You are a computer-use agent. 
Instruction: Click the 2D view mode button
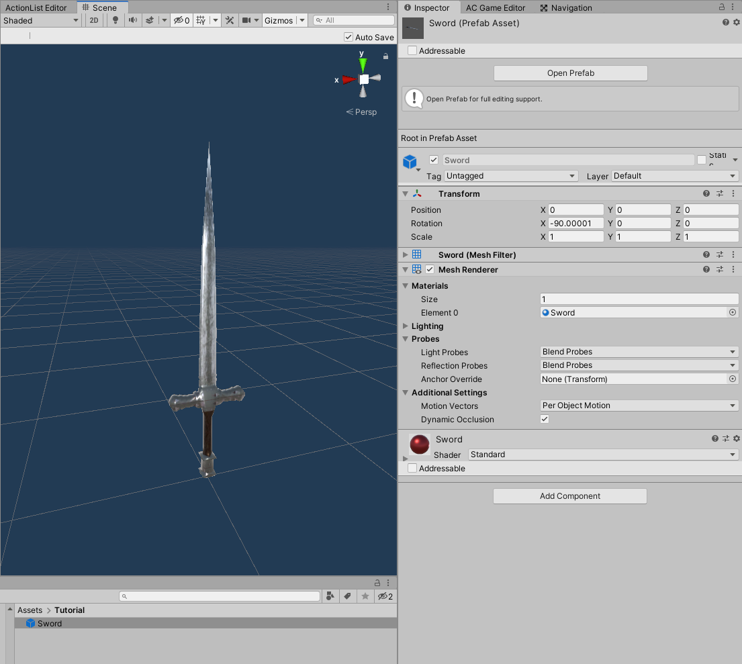pos(94,20)
